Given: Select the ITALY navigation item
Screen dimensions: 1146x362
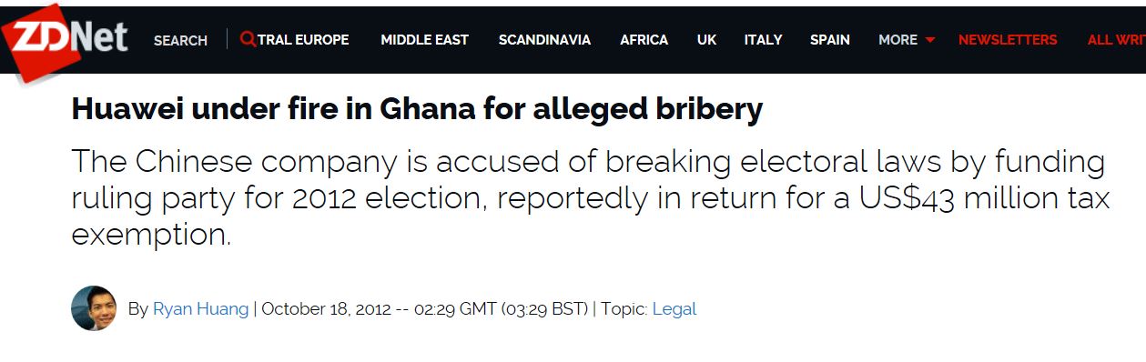Looking at the screenshot, I should click(763, 40).
